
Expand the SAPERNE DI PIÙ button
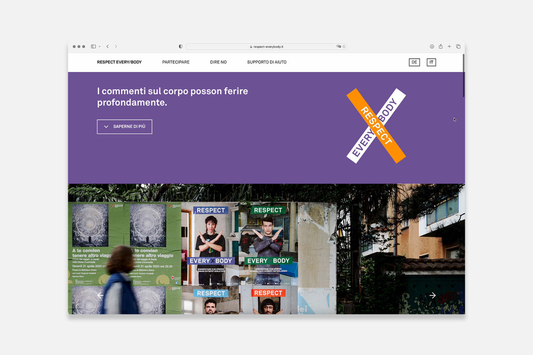click(x=124, y=127)
